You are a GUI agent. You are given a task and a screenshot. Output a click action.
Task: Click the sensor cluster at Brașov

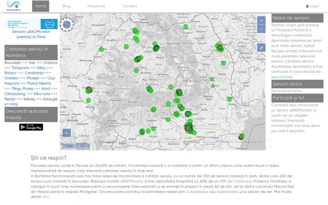179,92
